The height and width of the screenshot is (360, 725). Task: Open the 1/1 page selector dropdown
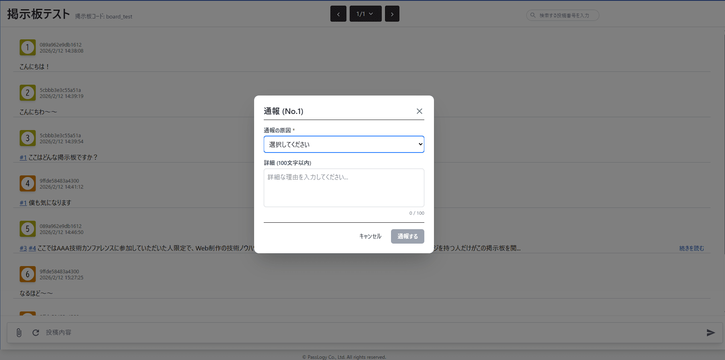tap(365, 14)
